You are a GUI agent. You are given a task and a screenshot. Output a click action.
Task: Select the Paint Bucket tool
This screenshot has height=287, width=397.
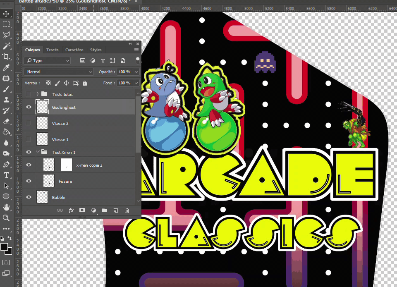coord(6,132)
